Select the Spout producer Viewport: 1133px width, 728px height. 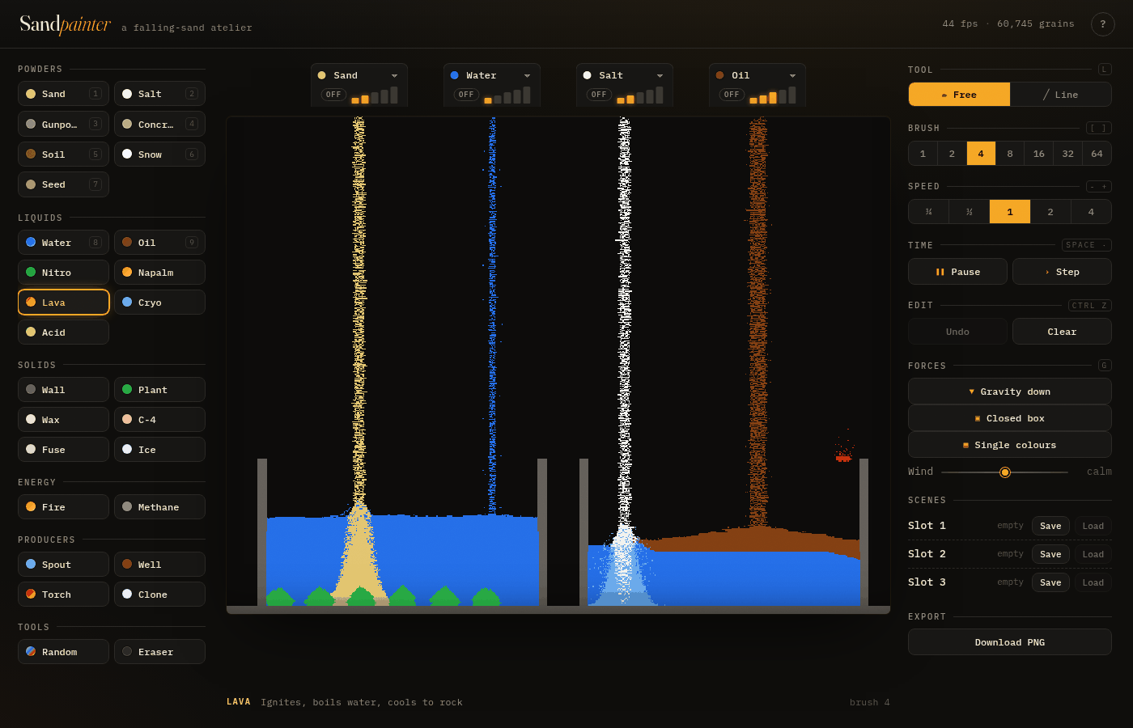tap(63, 565)
